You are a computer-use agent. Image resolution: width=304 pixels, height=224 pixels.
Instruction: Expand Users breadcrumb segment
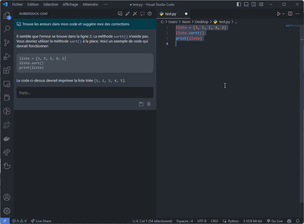click(173, 22)
